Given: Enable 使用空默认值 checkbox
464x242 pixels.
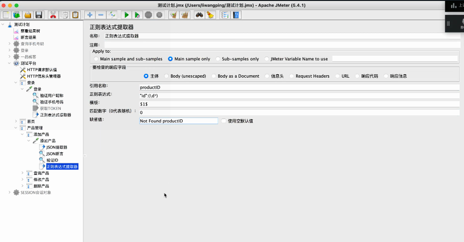Looking at the screenshot, I should 224,121.
